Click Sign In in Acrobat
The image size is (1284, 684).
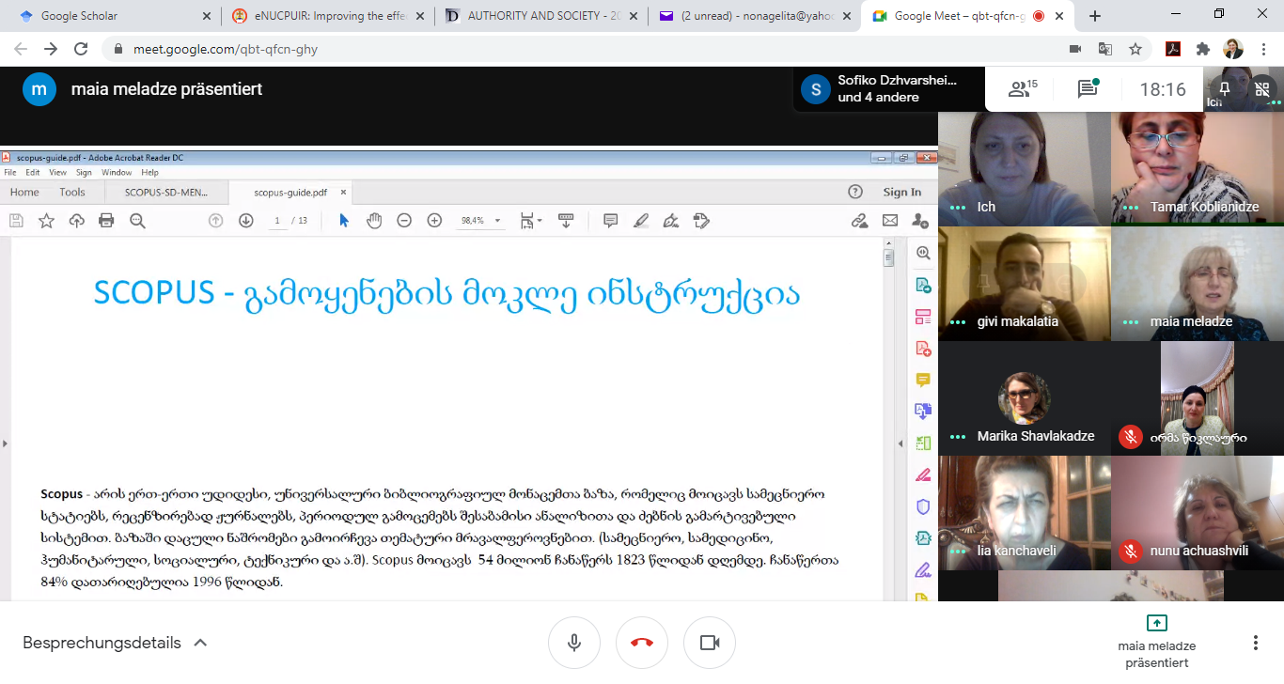[x=902, y=192]
